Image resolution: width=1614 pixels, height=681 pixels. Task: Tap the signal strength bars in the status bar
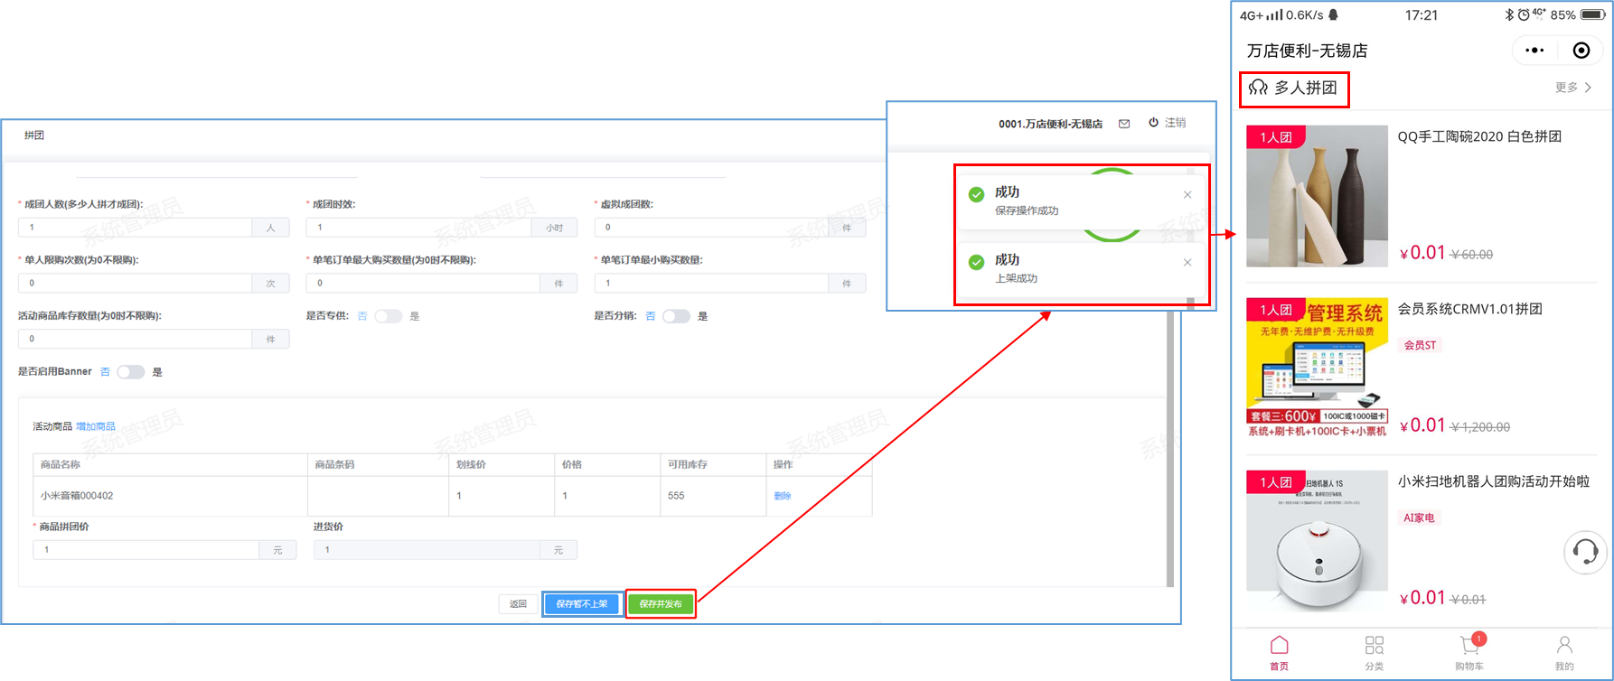tap(1274, 15)
